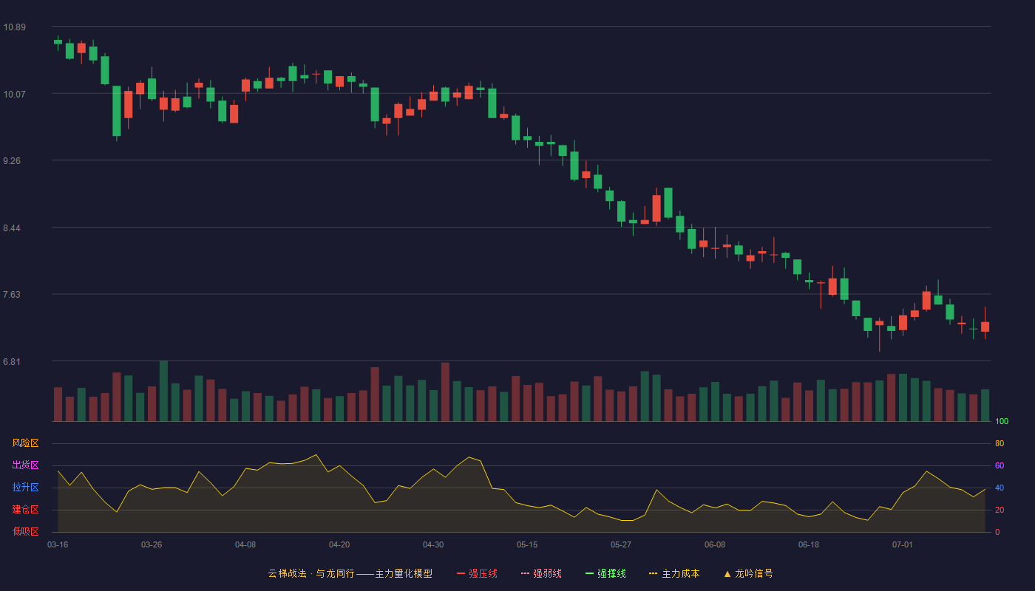
Task: Select the 风险区 zone label
Action: tap(25, 443)
